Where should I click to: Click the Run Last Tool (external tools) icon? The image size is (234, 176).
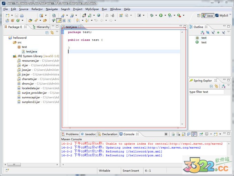click(x=179, y=15)
